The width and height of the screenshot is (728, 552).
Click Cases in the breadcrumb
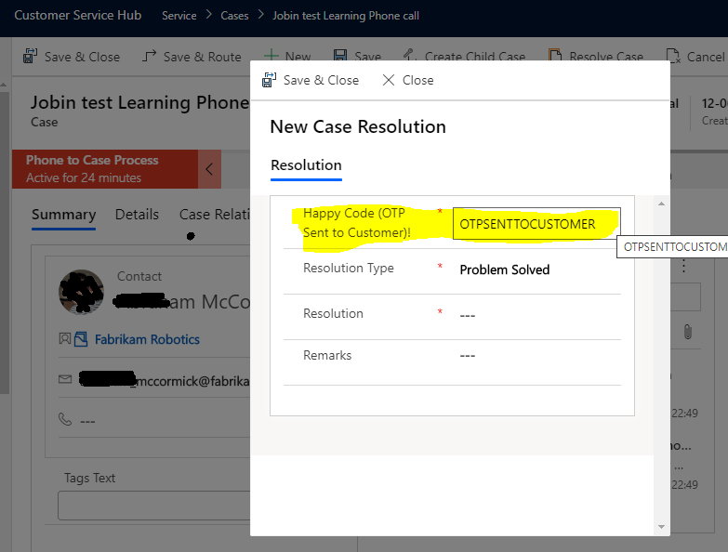[x=234, y=16]
